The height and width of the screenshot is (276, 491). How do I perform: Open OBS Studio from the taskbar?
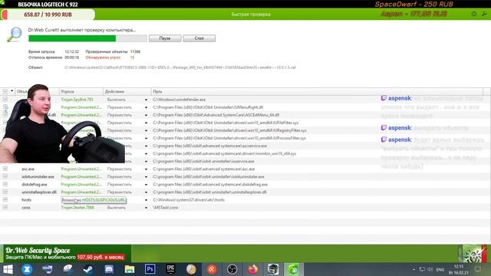[x=232, y=269]
